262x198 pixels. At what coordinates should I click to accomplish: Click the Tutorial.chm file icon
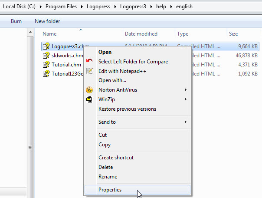[x=46, y=65]
